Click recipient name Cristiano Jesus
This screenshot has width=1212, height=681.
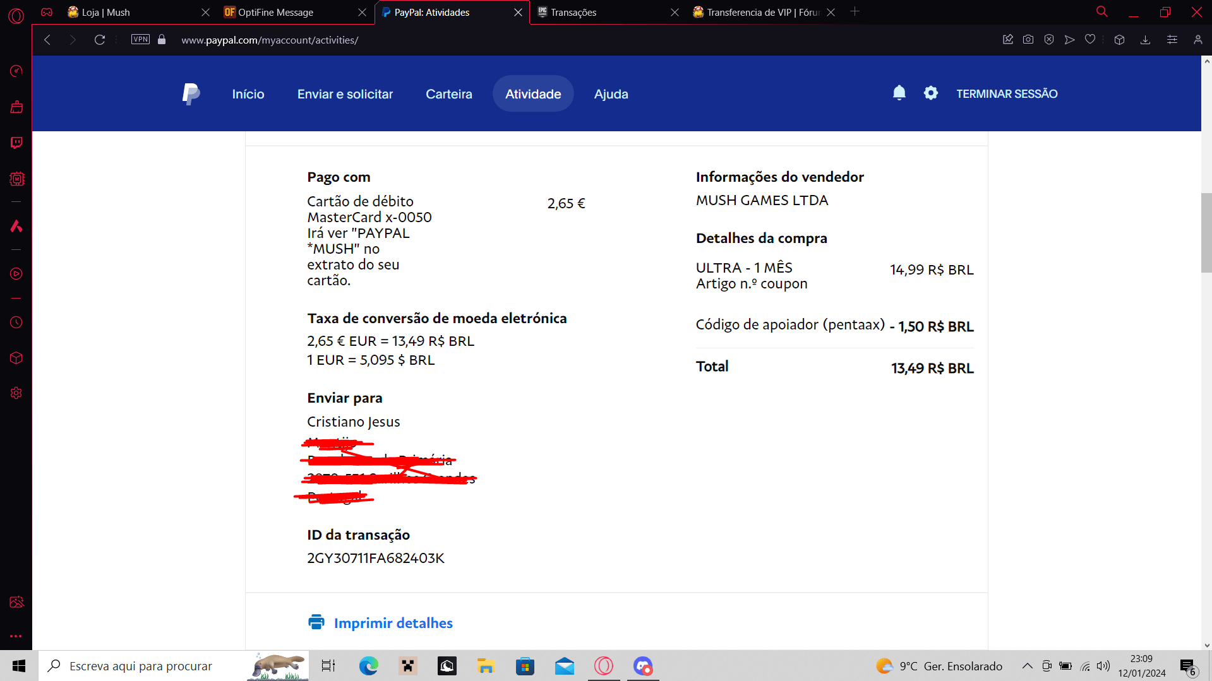(354, 422)
